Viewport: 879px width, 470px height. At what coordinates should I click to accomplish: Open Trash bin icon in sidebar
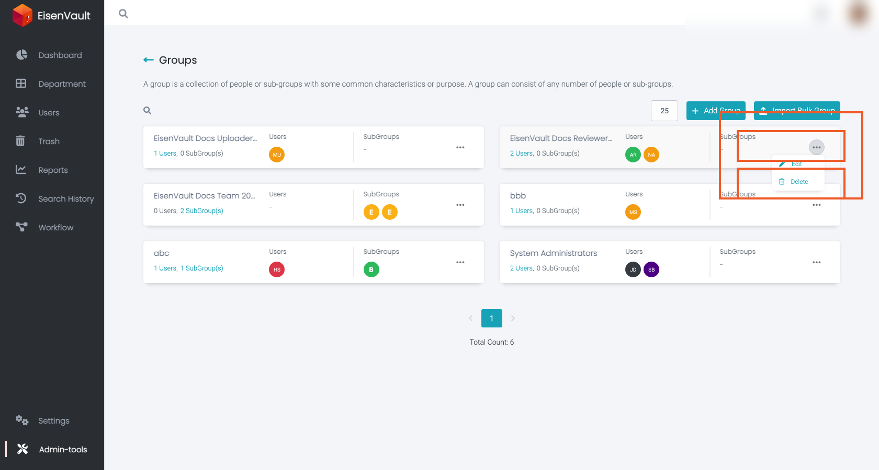coord(20,141)
